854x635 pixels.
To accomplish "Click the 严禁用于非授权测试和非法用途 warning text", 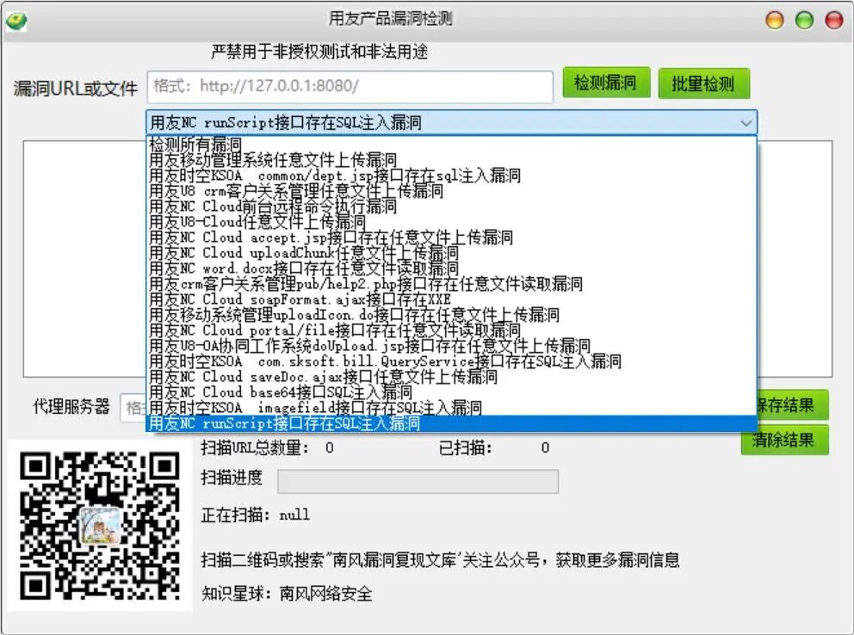I will tap(319, 52).
